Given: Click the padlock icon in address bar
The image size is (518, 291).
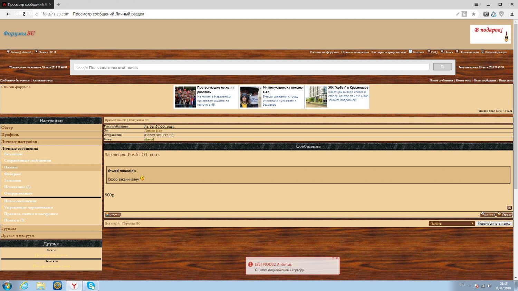Looking at the screenshot, I should [x=464, y=14].
